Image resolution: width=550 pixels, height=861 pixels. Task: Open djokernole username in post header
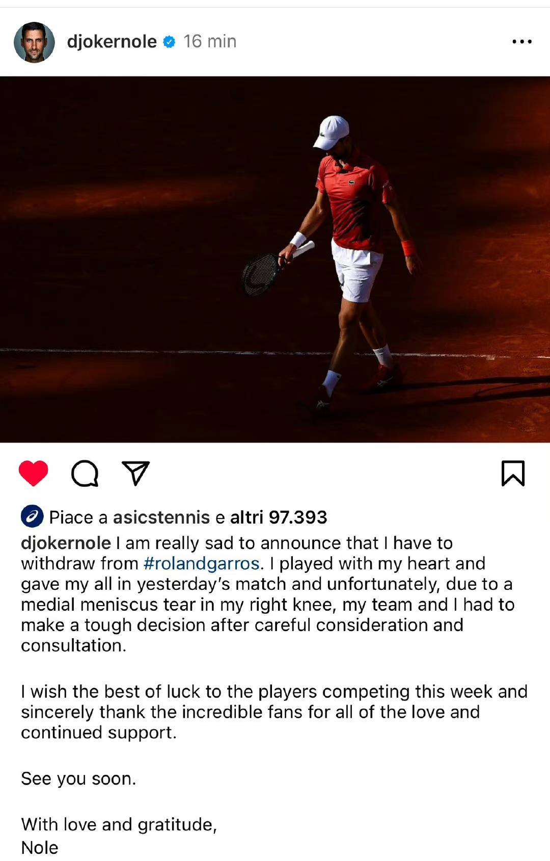(x=112, y=41)
